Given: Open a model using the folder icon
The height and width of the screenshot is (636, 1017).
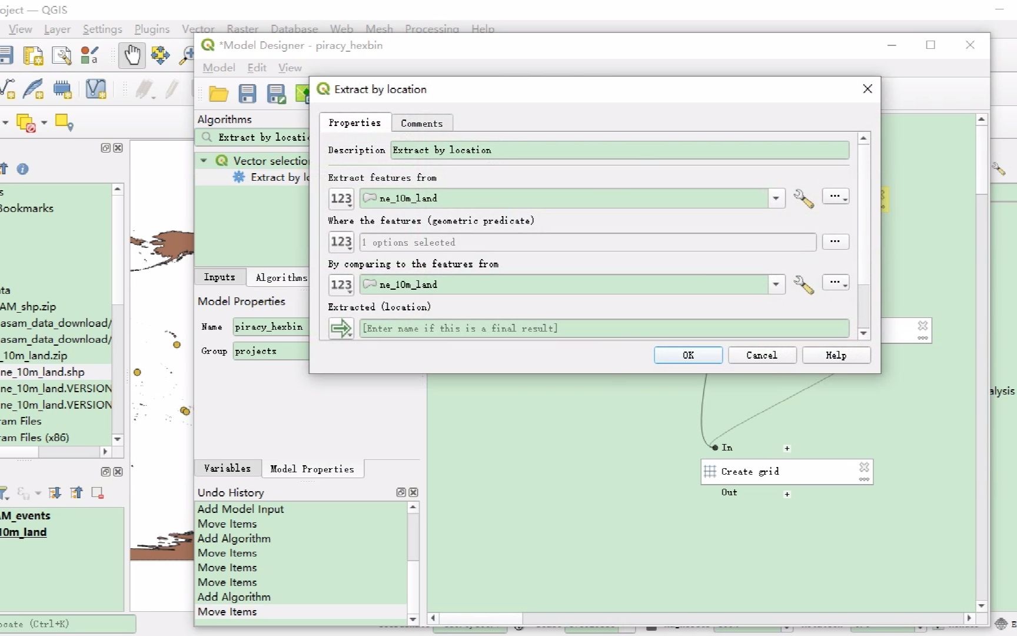Looking at the screenshot, I should point(218,93).
